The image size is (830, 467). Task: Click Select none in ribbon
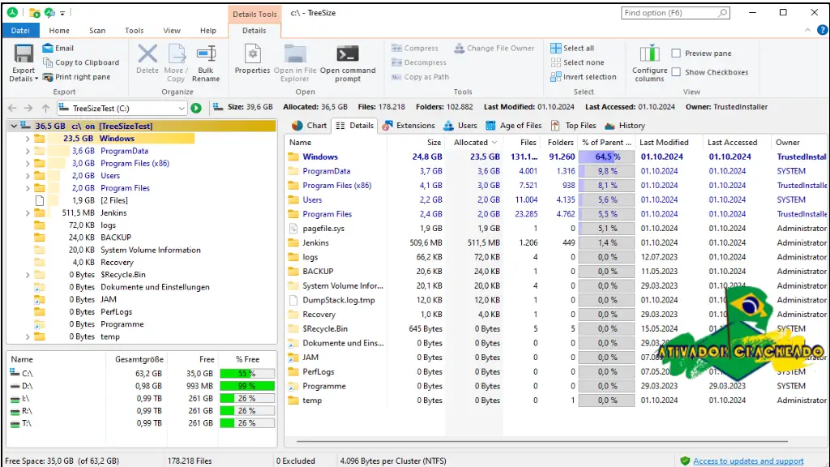[577, 62]
